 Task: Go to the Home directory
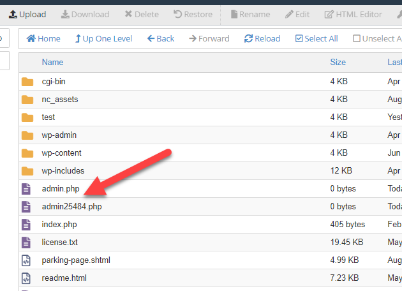tap(43, 38)
